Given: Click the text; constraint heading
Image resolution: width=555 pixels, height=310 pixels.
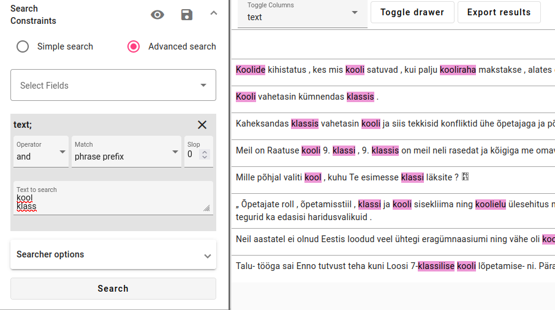Looking at the screenshot, I should (x=23, y=125).
